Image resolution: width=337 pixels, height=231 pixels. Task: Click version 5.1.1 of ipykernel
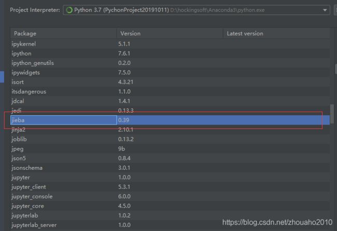tap(124, 44)
